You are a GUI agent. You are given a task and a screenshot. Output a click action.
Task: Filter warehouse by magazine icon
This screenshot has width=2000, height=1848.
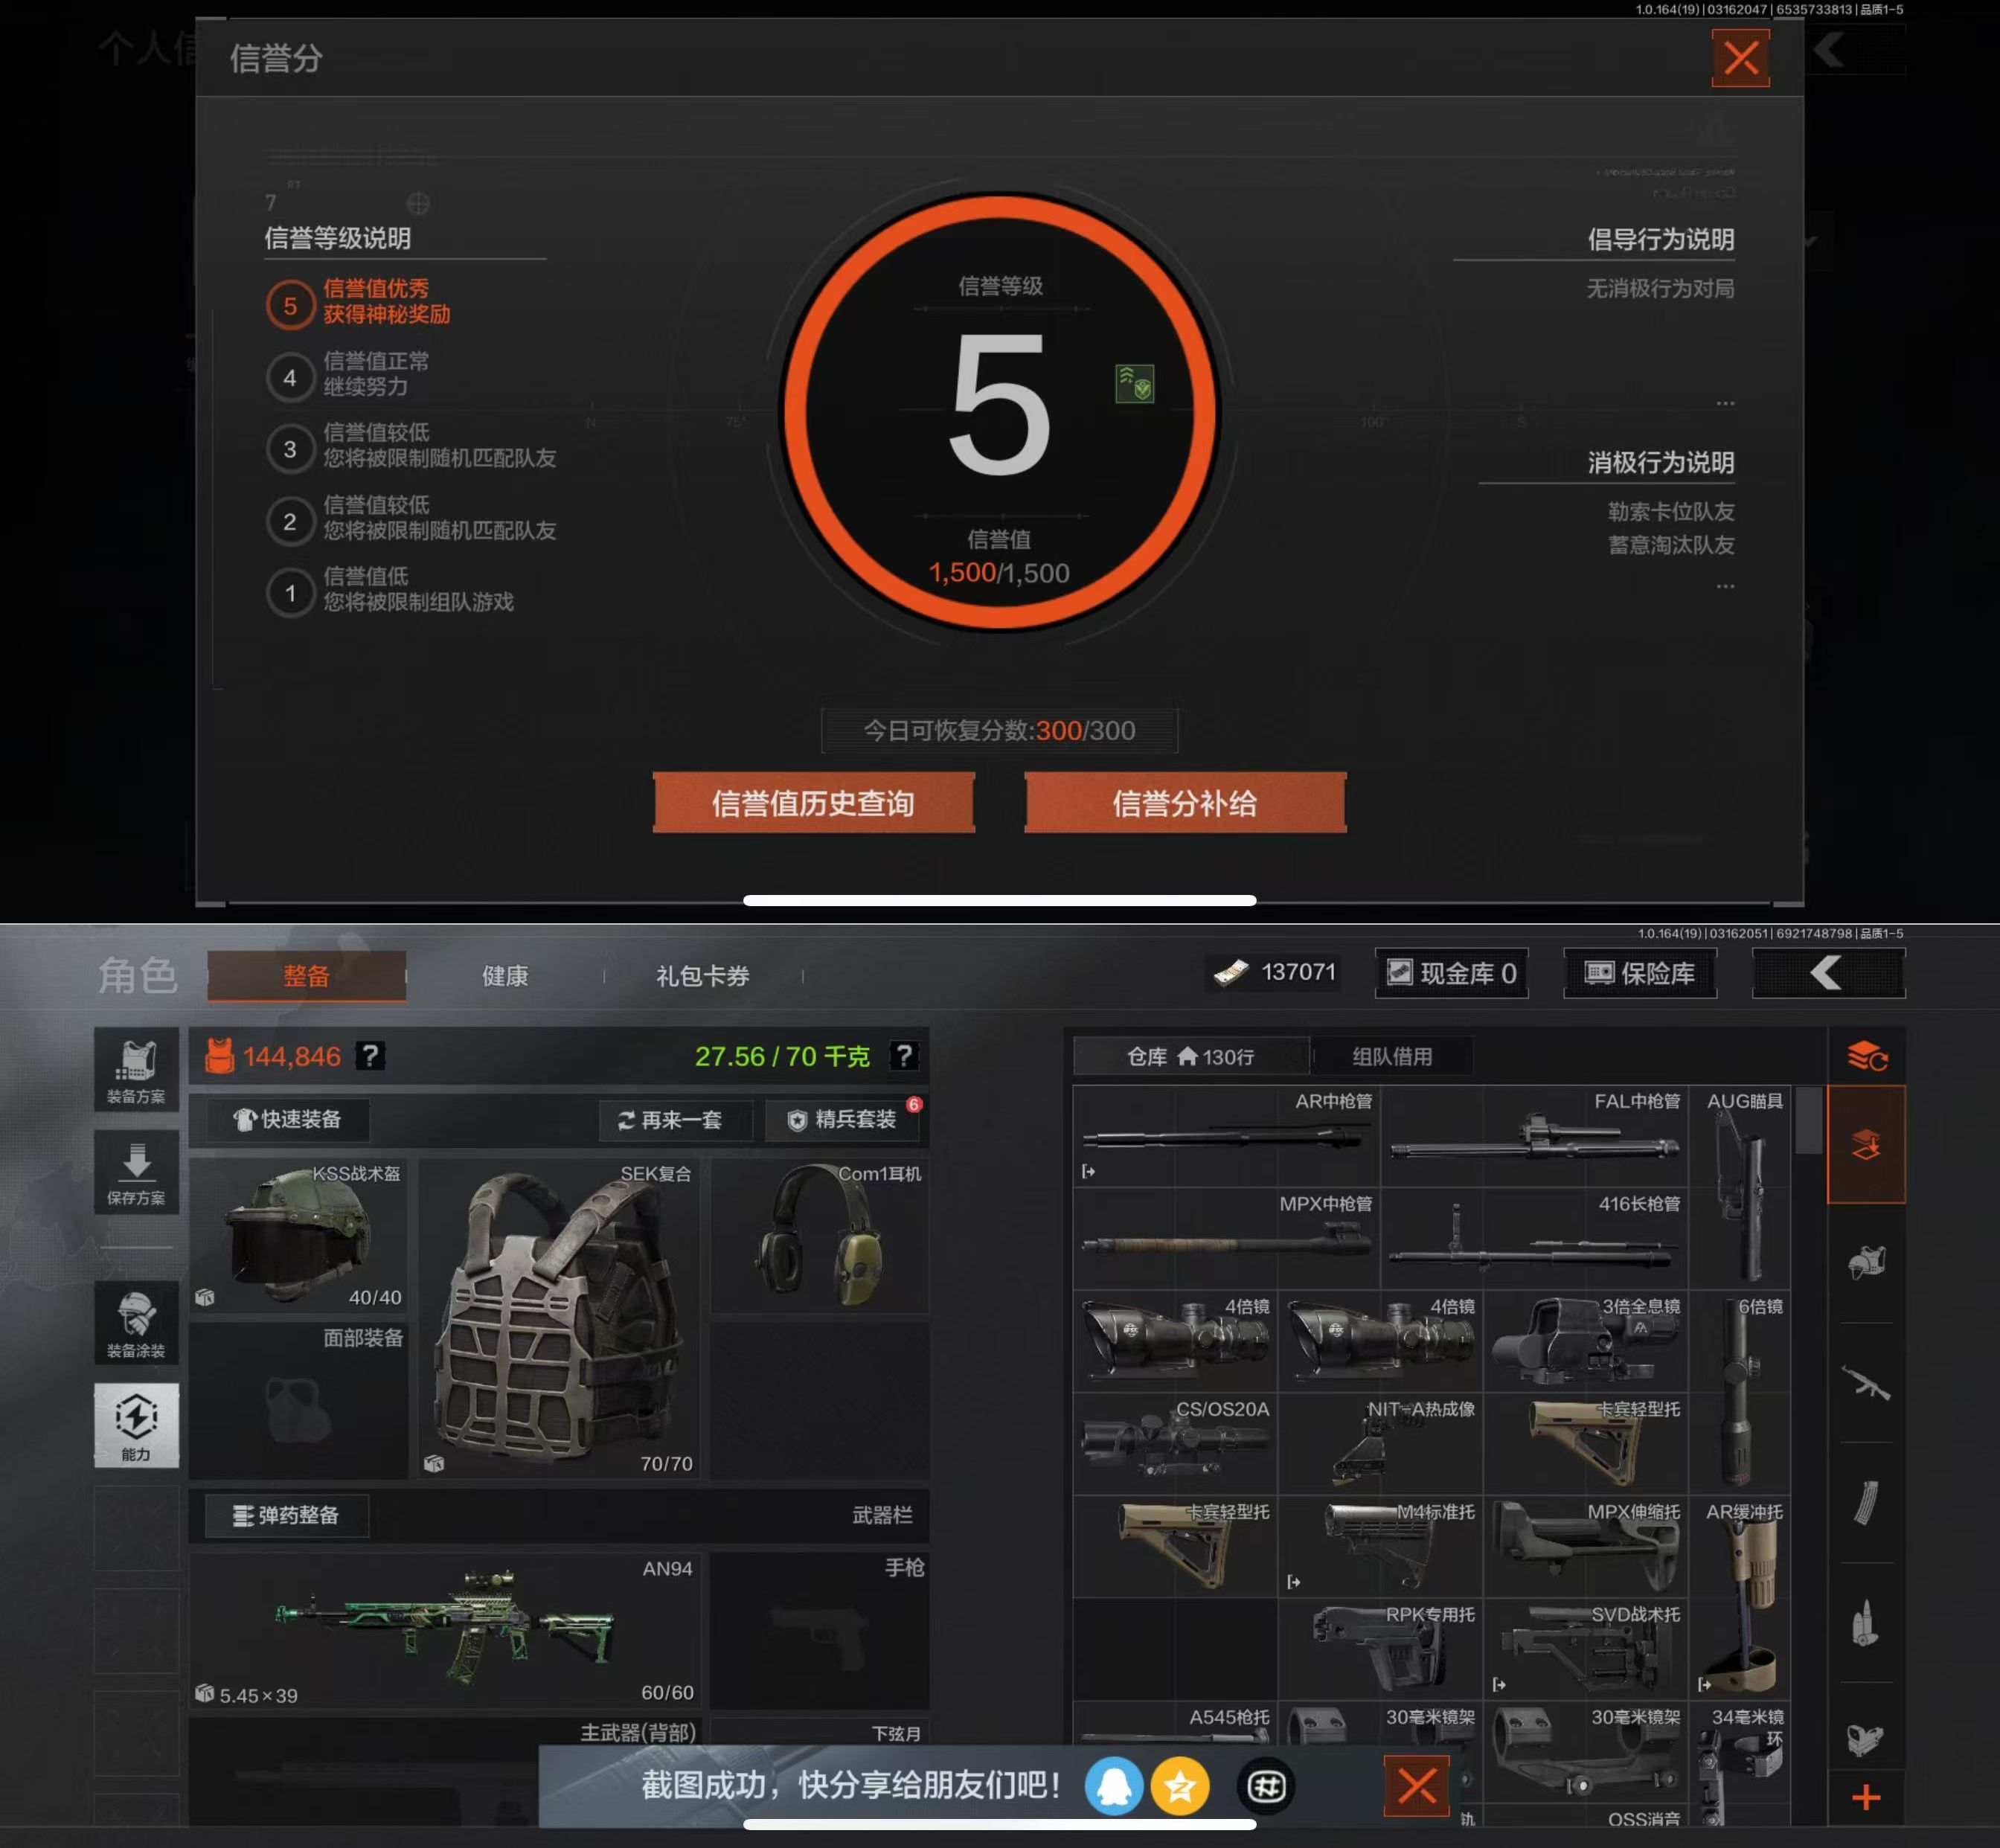click(1865, 1503)
